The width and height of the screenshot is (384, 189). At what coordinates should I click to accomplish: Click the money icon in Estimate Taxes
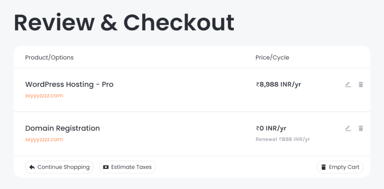point(106,167)
